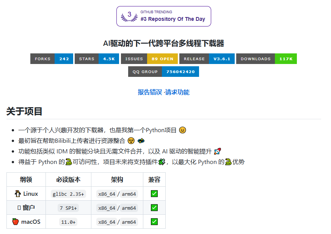Click the rocket emoji after AI驱动的智能提升

click(217, 151)
